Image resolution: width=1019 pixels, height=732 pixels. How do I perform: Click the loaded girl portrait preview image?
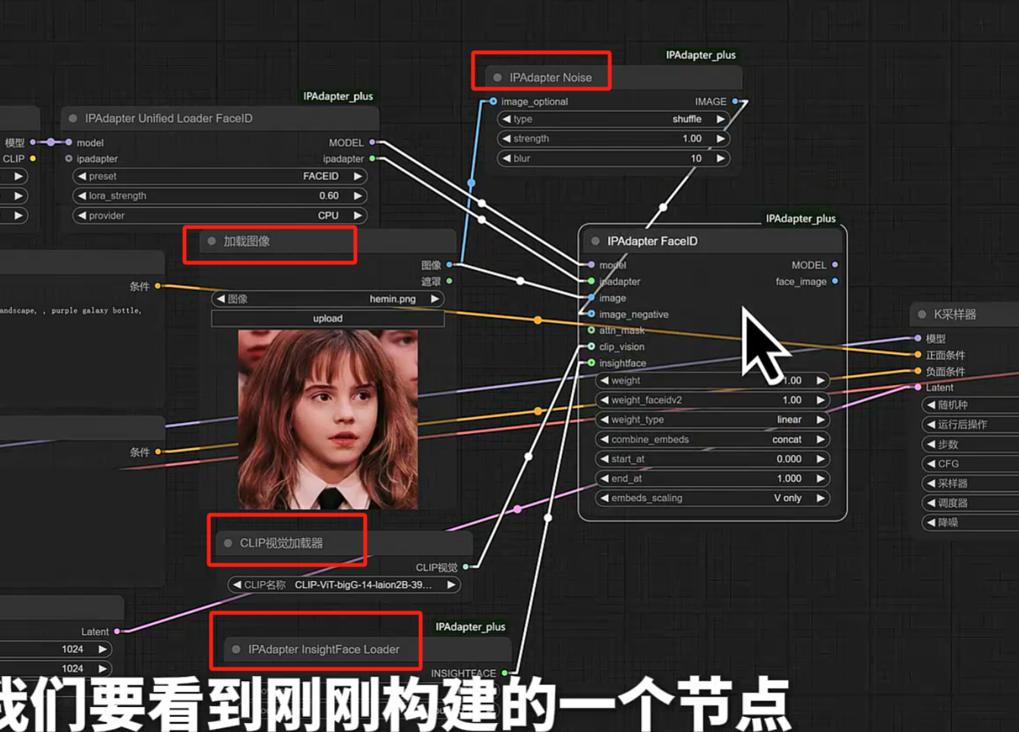coord(327,419)
